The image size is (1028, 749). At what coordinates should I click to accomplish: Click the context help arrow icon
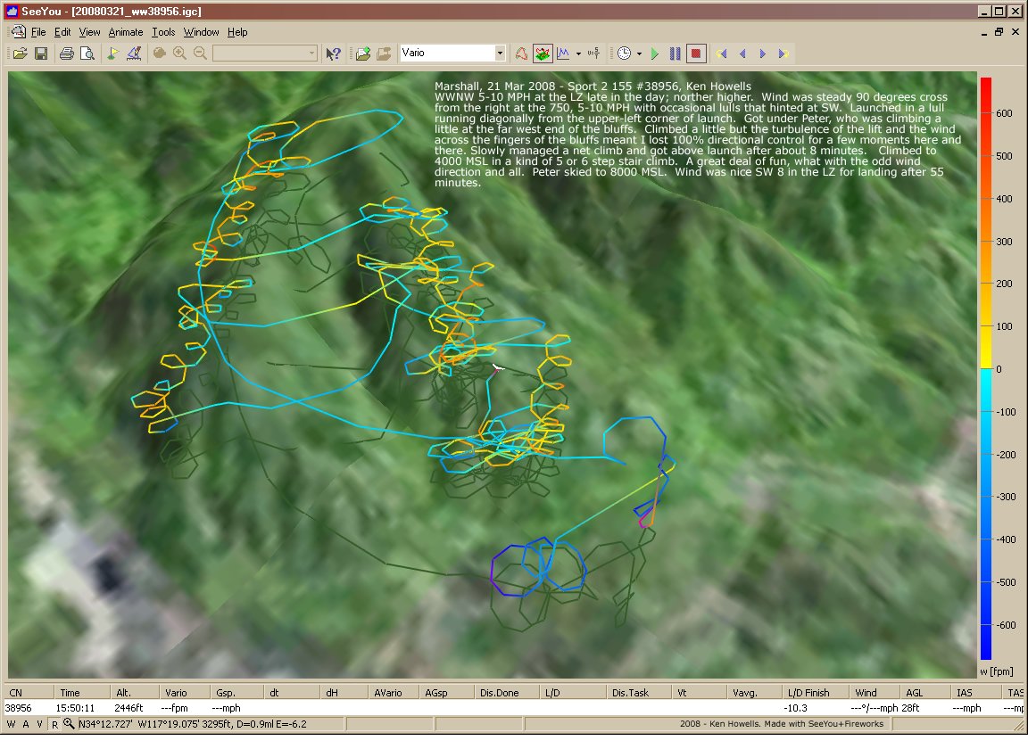[x=333, y=53]
